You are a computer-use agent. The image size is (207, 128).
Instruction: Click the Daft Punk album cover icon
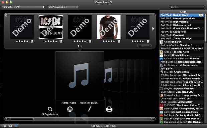tap(161, 115)
